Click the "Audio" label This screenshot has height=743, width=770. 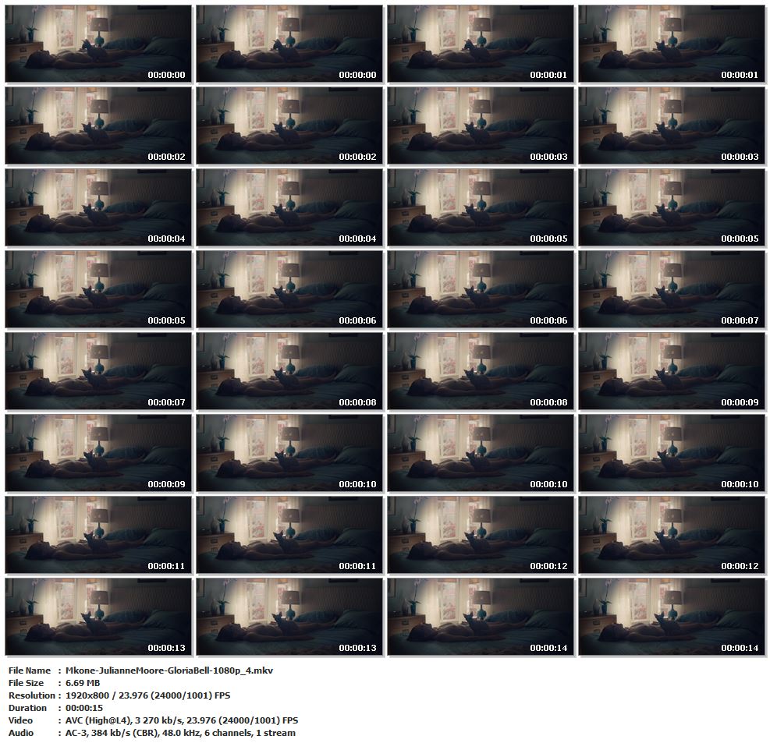(x=21, y=733)
